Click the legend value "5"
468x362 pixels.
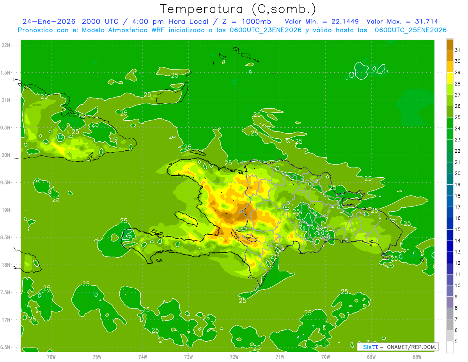[456, 342]
